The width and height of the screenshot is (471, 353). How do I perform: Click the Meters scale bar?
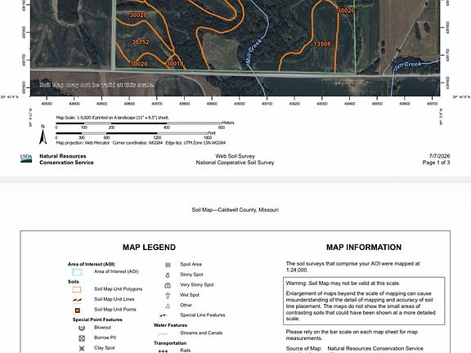(x=139, y=123)
